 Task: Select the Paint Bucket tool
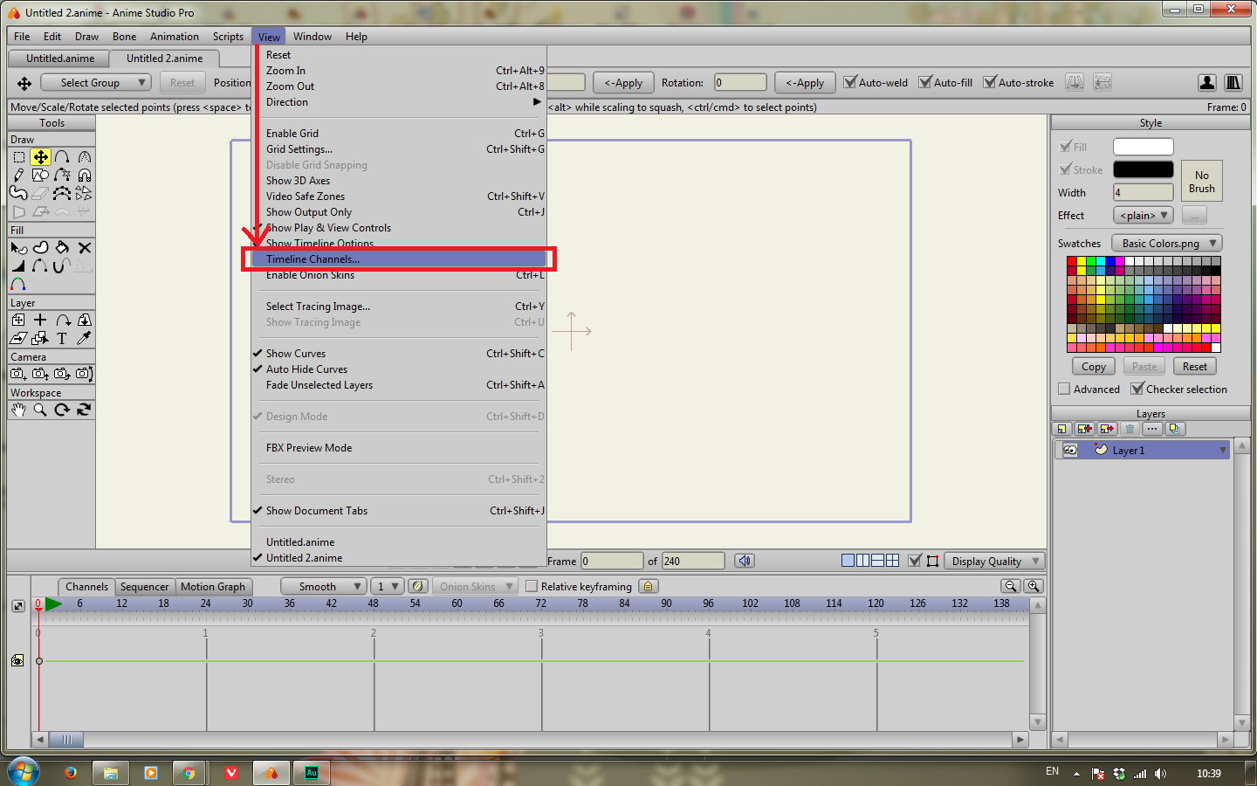point(62,248)
